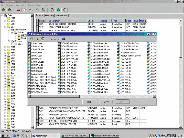Click the blank new document toolbar icon
Viewport: 184px width, 138px height.
pyautogui.click(x=25, y=10)
